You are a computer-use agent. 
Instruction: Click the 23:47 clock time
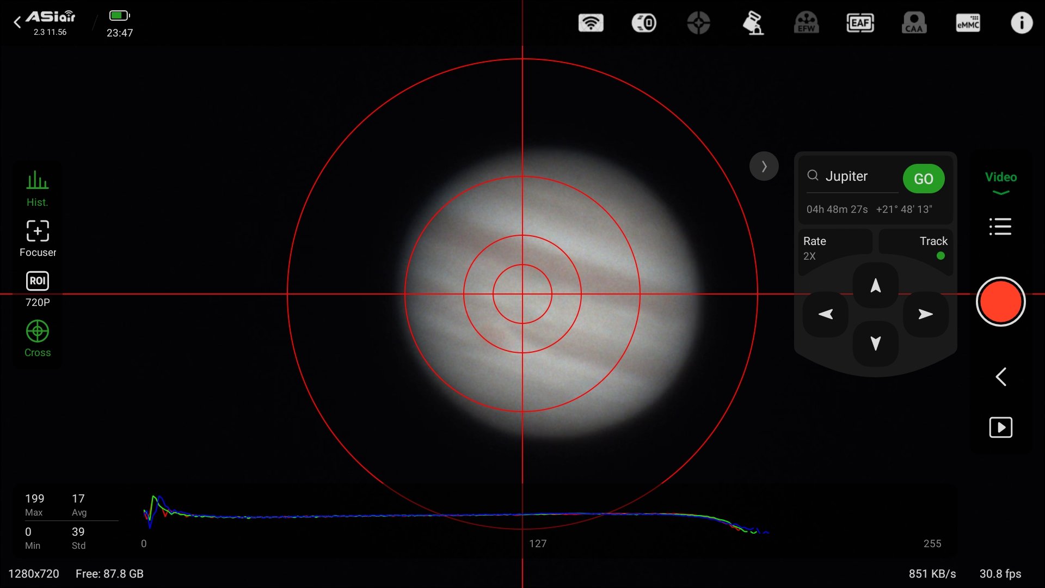(120, 33)
